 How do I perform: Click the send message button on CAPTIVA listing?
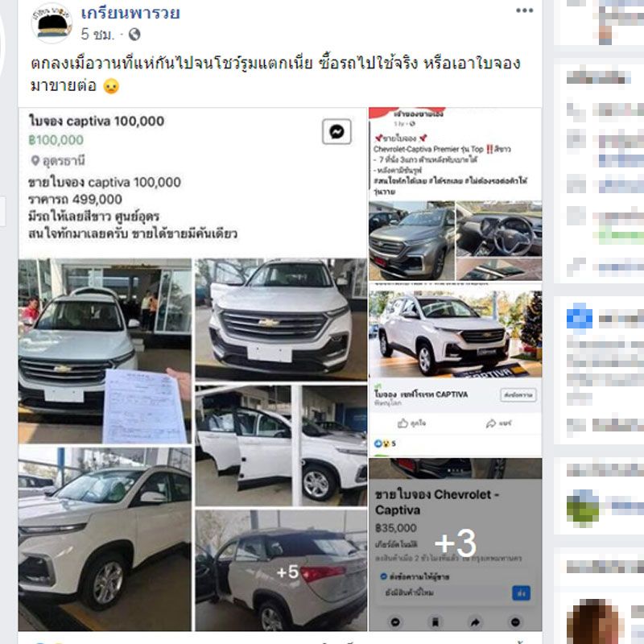pos(518,395)
